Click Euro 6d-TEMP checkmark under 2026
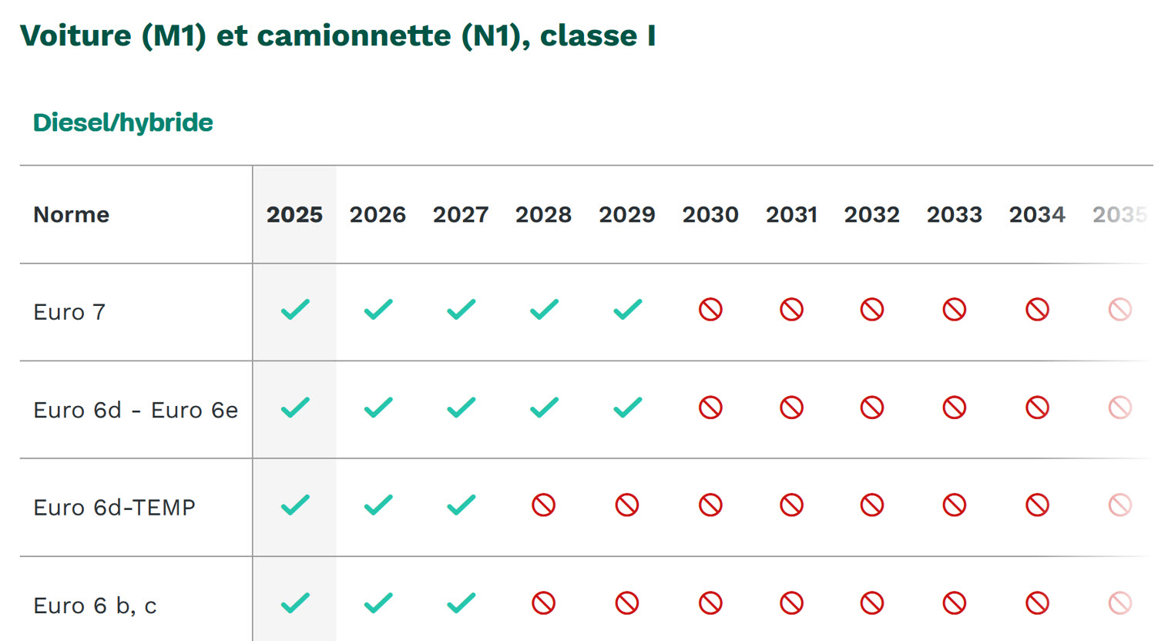 tap(378, 505)
